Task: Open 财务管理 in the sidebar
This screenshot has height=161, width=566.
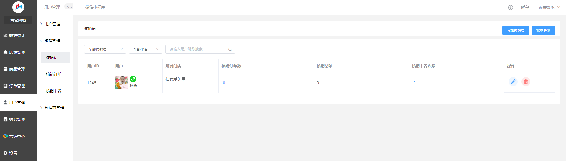Action: coord(18,119)
